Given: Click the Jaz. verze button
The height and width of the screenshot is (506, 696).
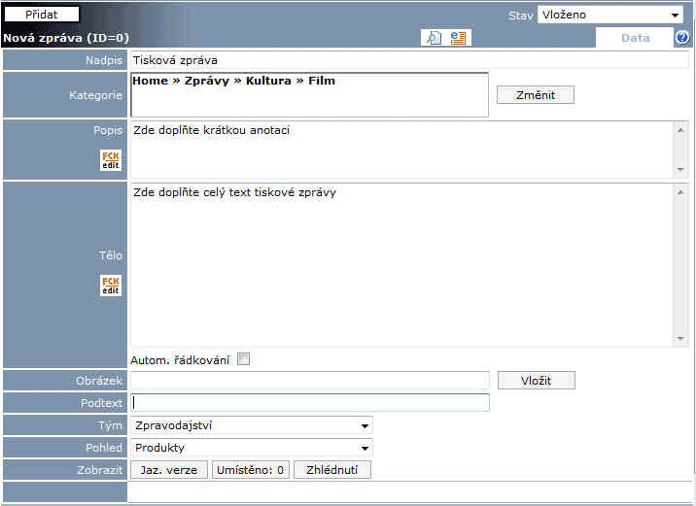Looking at the screenshot, I should [169, 470].
